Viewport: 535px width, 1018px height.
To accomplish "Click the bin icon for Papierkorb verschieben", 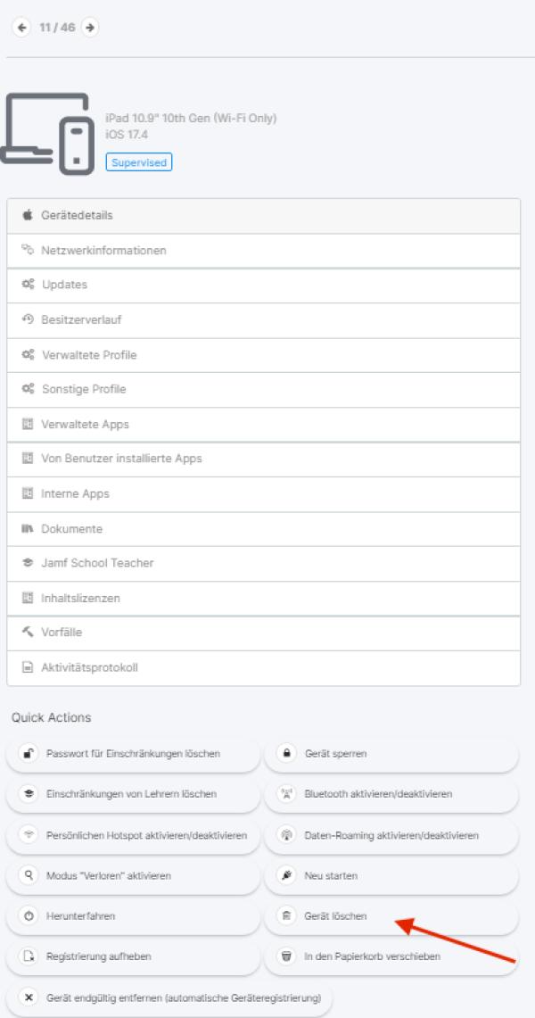I will 286,956.
